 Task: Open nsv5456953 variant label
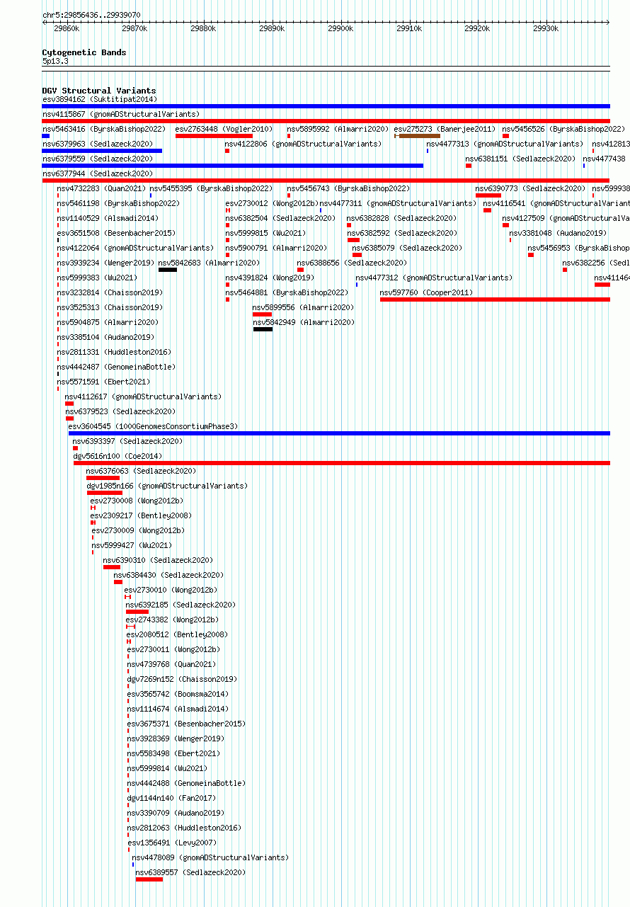(x=578, y=249)
